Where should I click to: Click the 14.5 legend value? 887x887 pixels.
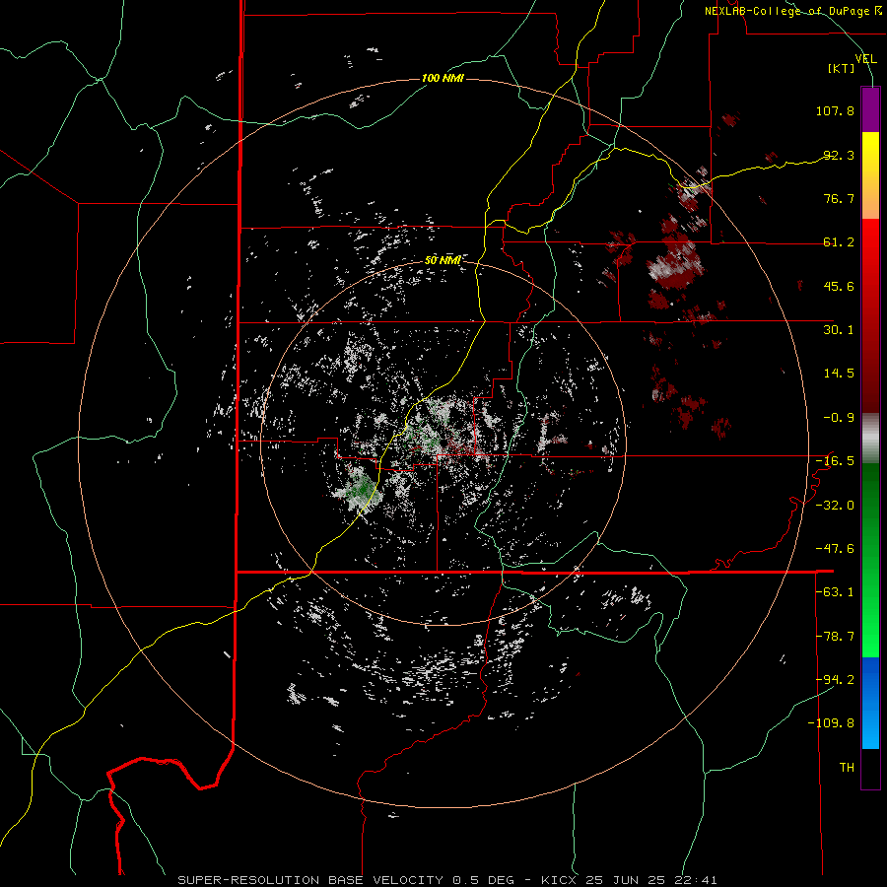click(839, 374)
